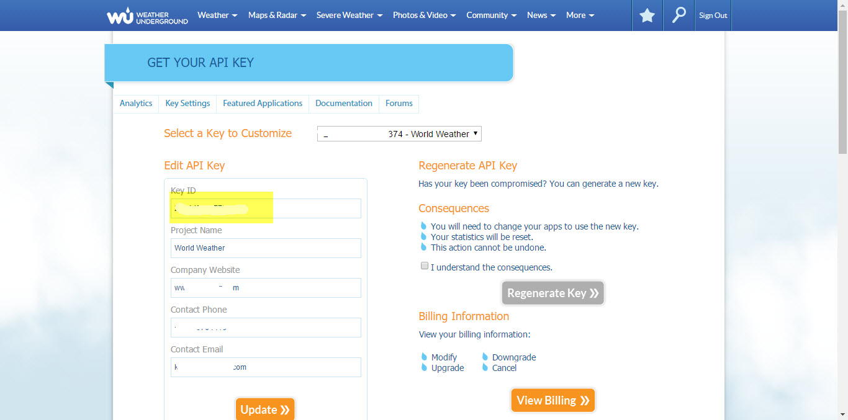848x420 pixels.
Task: Click the Key ID input field
Action: pyautogui.click(x=266, y=208)
